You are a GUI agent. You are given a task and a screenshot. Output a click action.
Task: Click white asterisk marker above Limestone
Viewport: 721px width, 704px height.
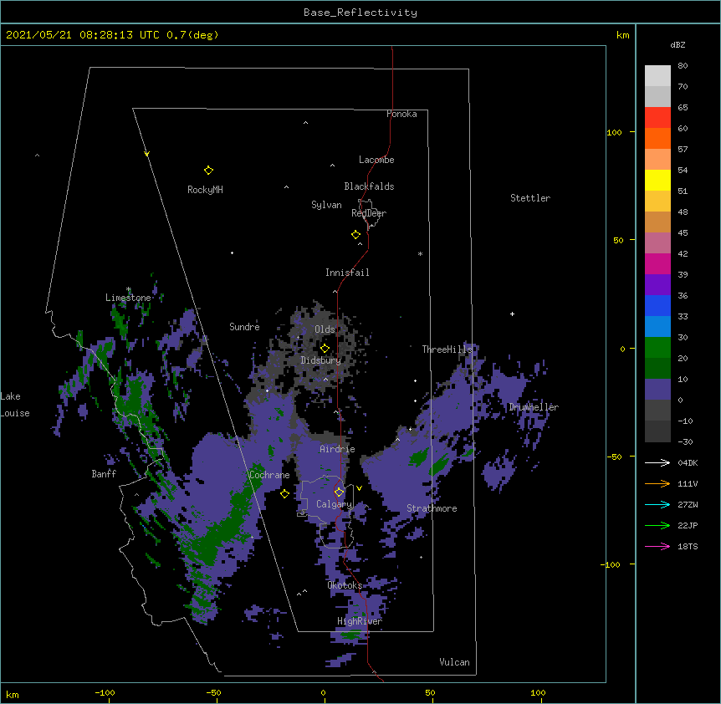[129, 289]
